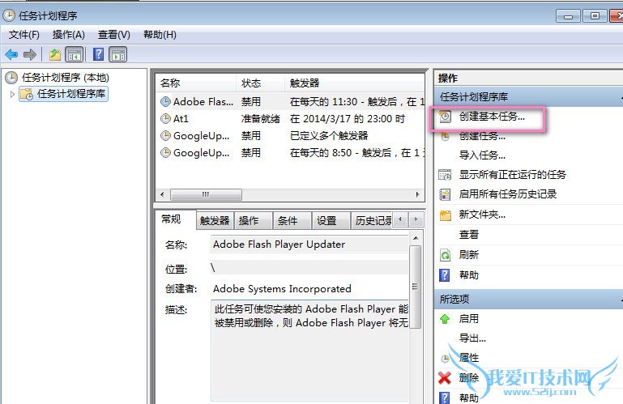
Task: Toggle the show/hide console tree toolbar icon
Action: coord(75,54)
